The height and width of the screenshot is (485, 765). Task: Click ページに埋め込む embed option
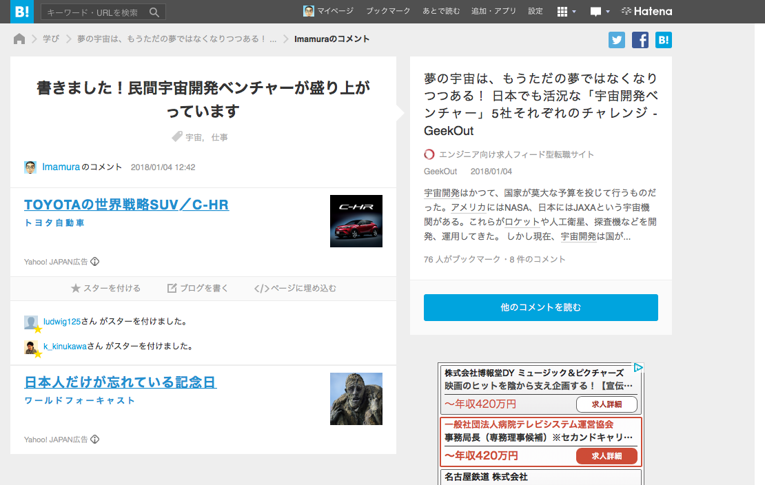(295, 289)
